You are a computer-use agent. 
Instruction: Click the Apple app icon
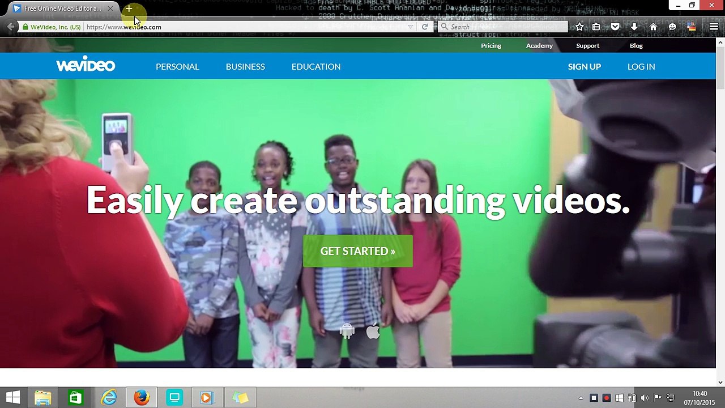point(373,331)
